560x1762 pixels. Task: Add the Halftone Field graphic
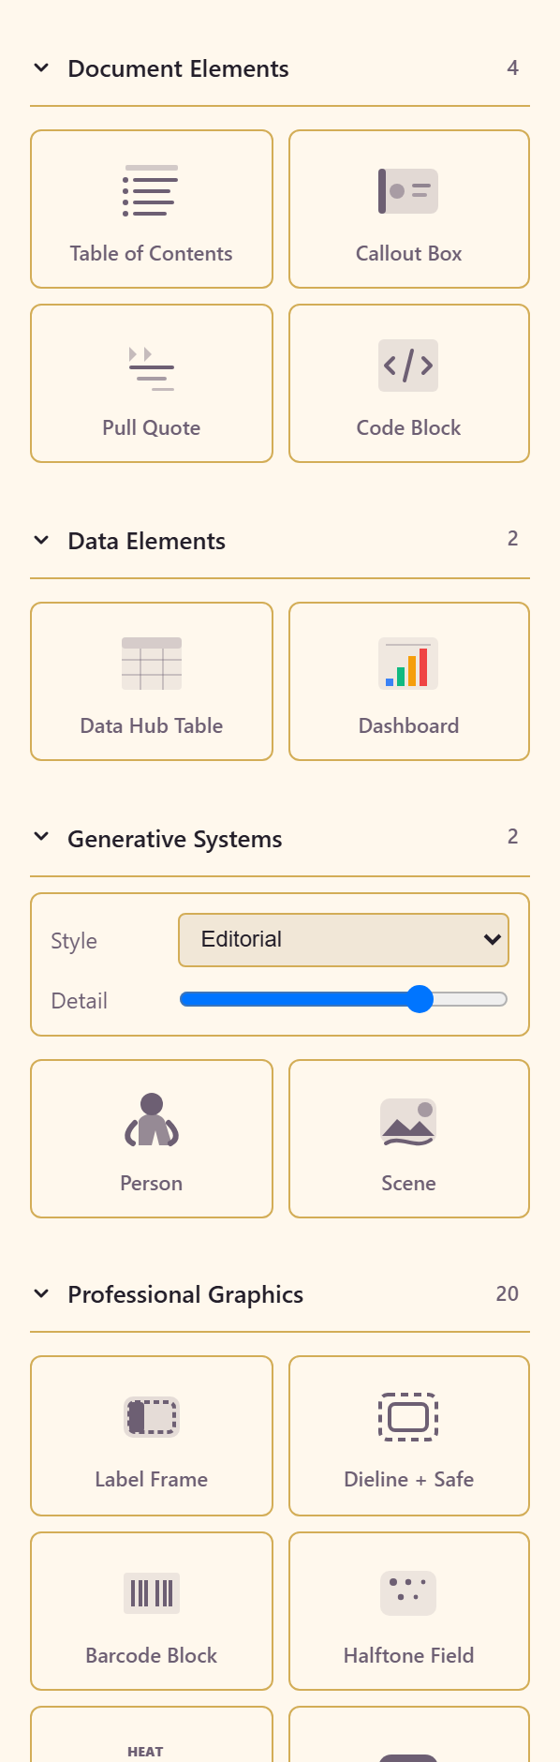(409, 1611)
